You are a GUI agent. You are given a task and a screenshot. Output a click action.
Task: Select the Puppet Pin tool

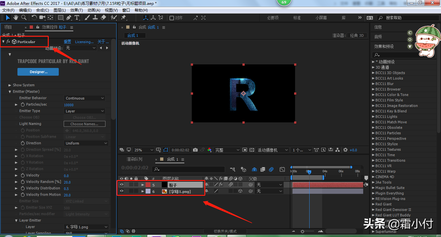(123, 18)
